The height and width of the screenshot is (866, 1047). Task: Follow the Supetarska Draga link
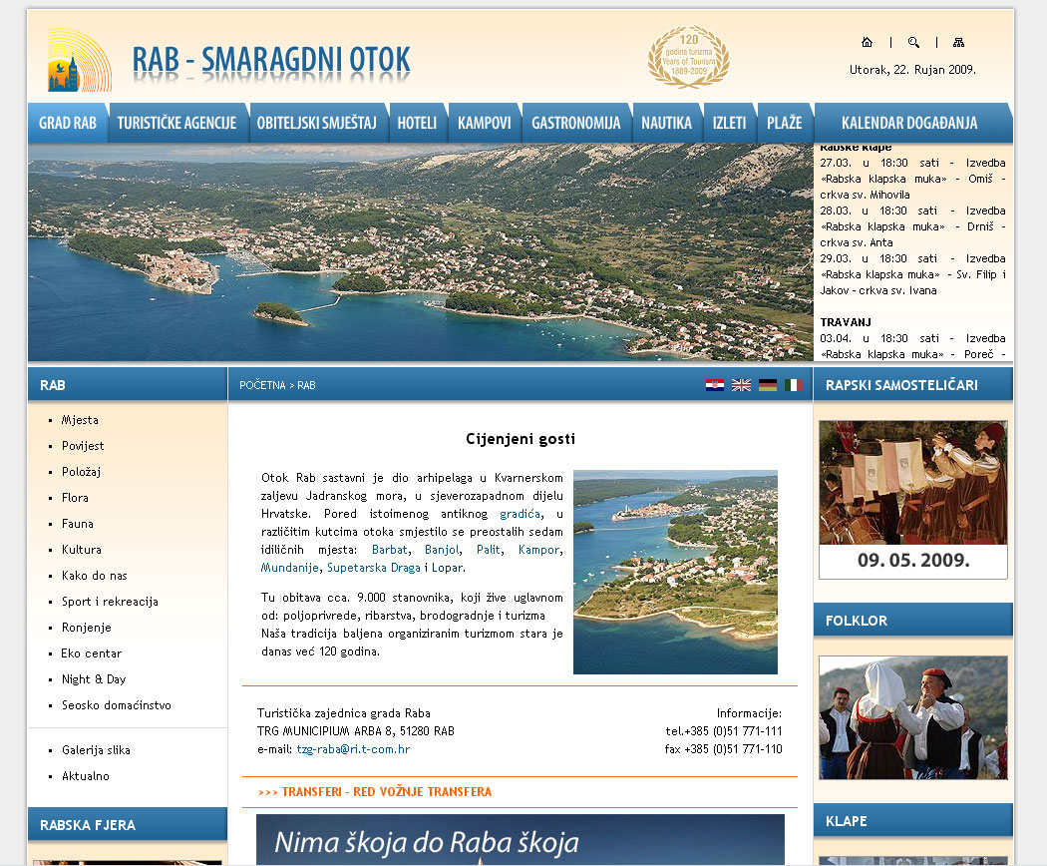373,568
